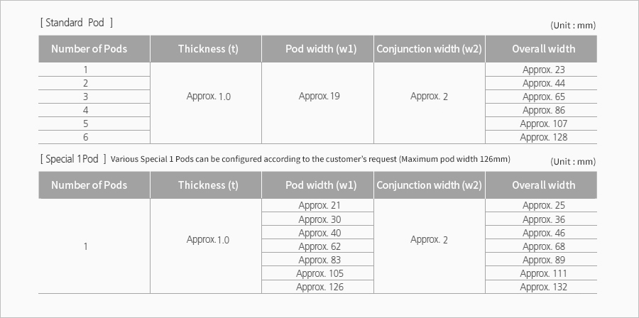Click the row for 4 pods in Standard Pod
Image resolution: width=639 pixels, height=318 pixels.
tap(86, 110)
